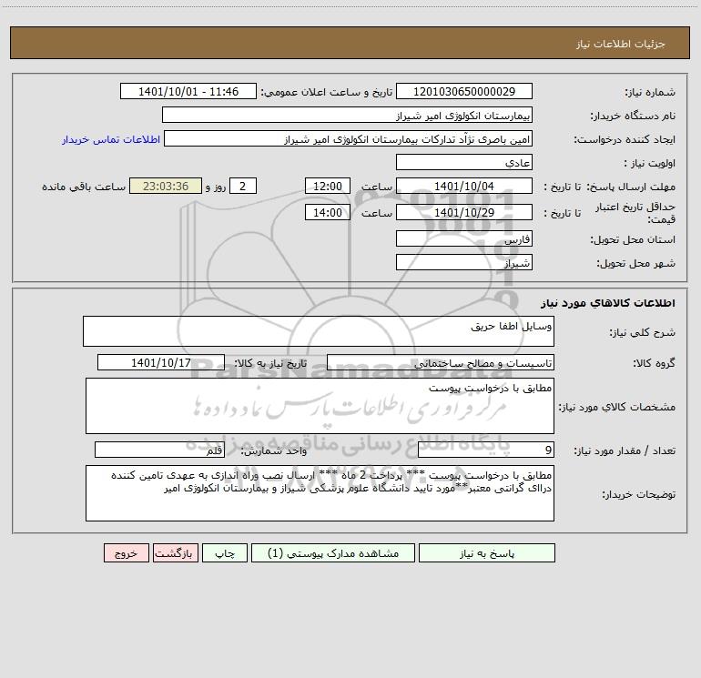This screenshot has height=678, width=701.
Task: Click the خروج exit button
Action: tap(126, 552)
